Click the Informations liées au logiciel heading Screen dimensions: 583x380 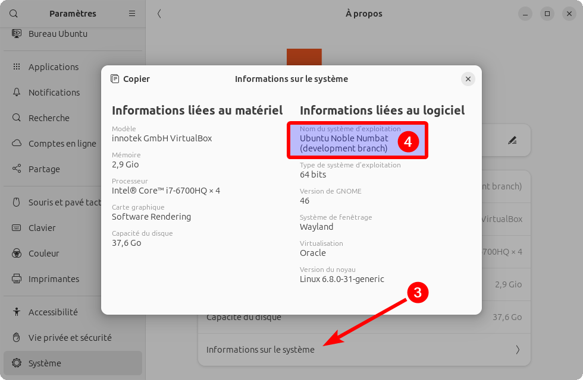click(382, 110)
